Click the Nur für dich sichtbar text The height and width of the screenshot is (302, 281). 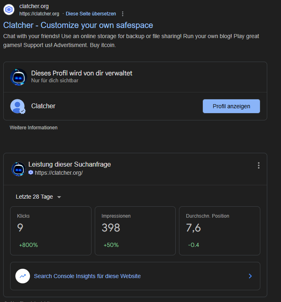tap(55, 81)
